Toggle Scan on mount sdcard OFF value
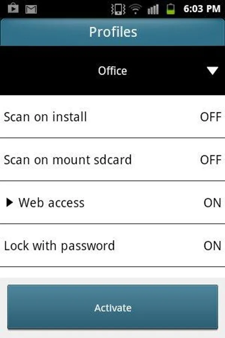The height and width of the screenshot is (338, 225). pos(210,160)
